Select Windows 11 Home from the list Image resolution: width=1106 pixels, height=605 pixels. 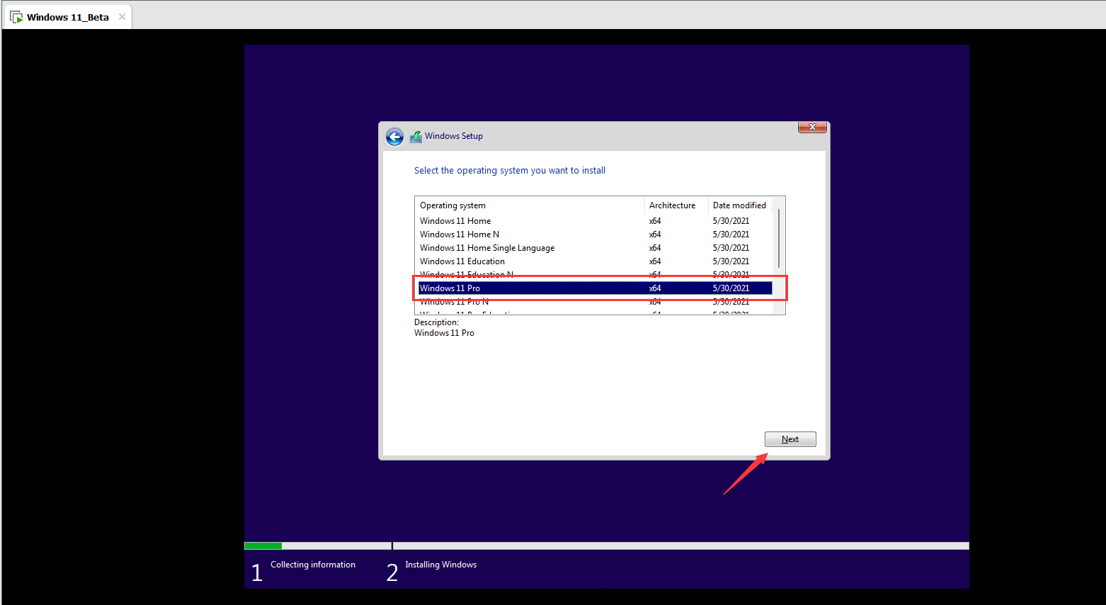tap(595, 221)
